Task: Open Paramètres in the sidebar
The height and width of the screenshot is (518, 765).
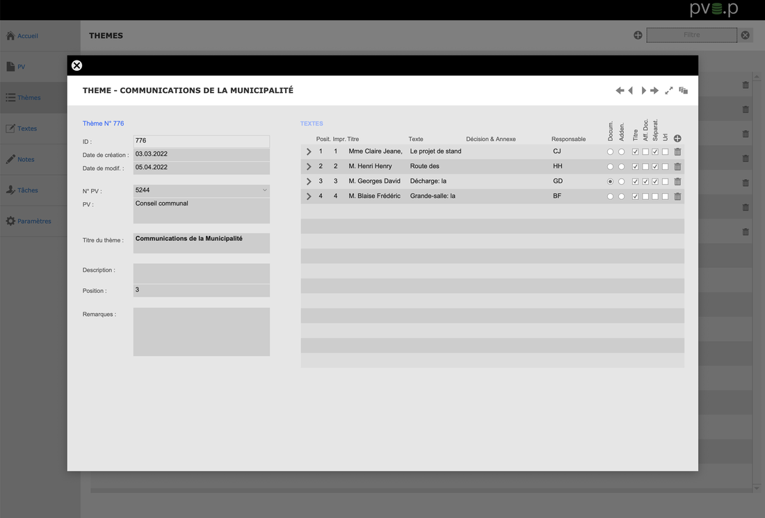Action: (33, 221)
